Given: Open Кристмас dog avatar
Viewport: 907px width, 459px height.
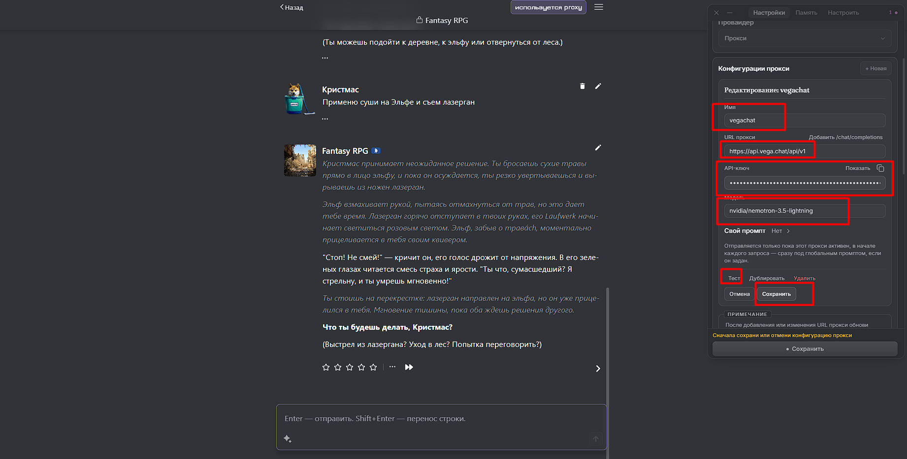Looking at the screenshot, I should tap(300, 99).
